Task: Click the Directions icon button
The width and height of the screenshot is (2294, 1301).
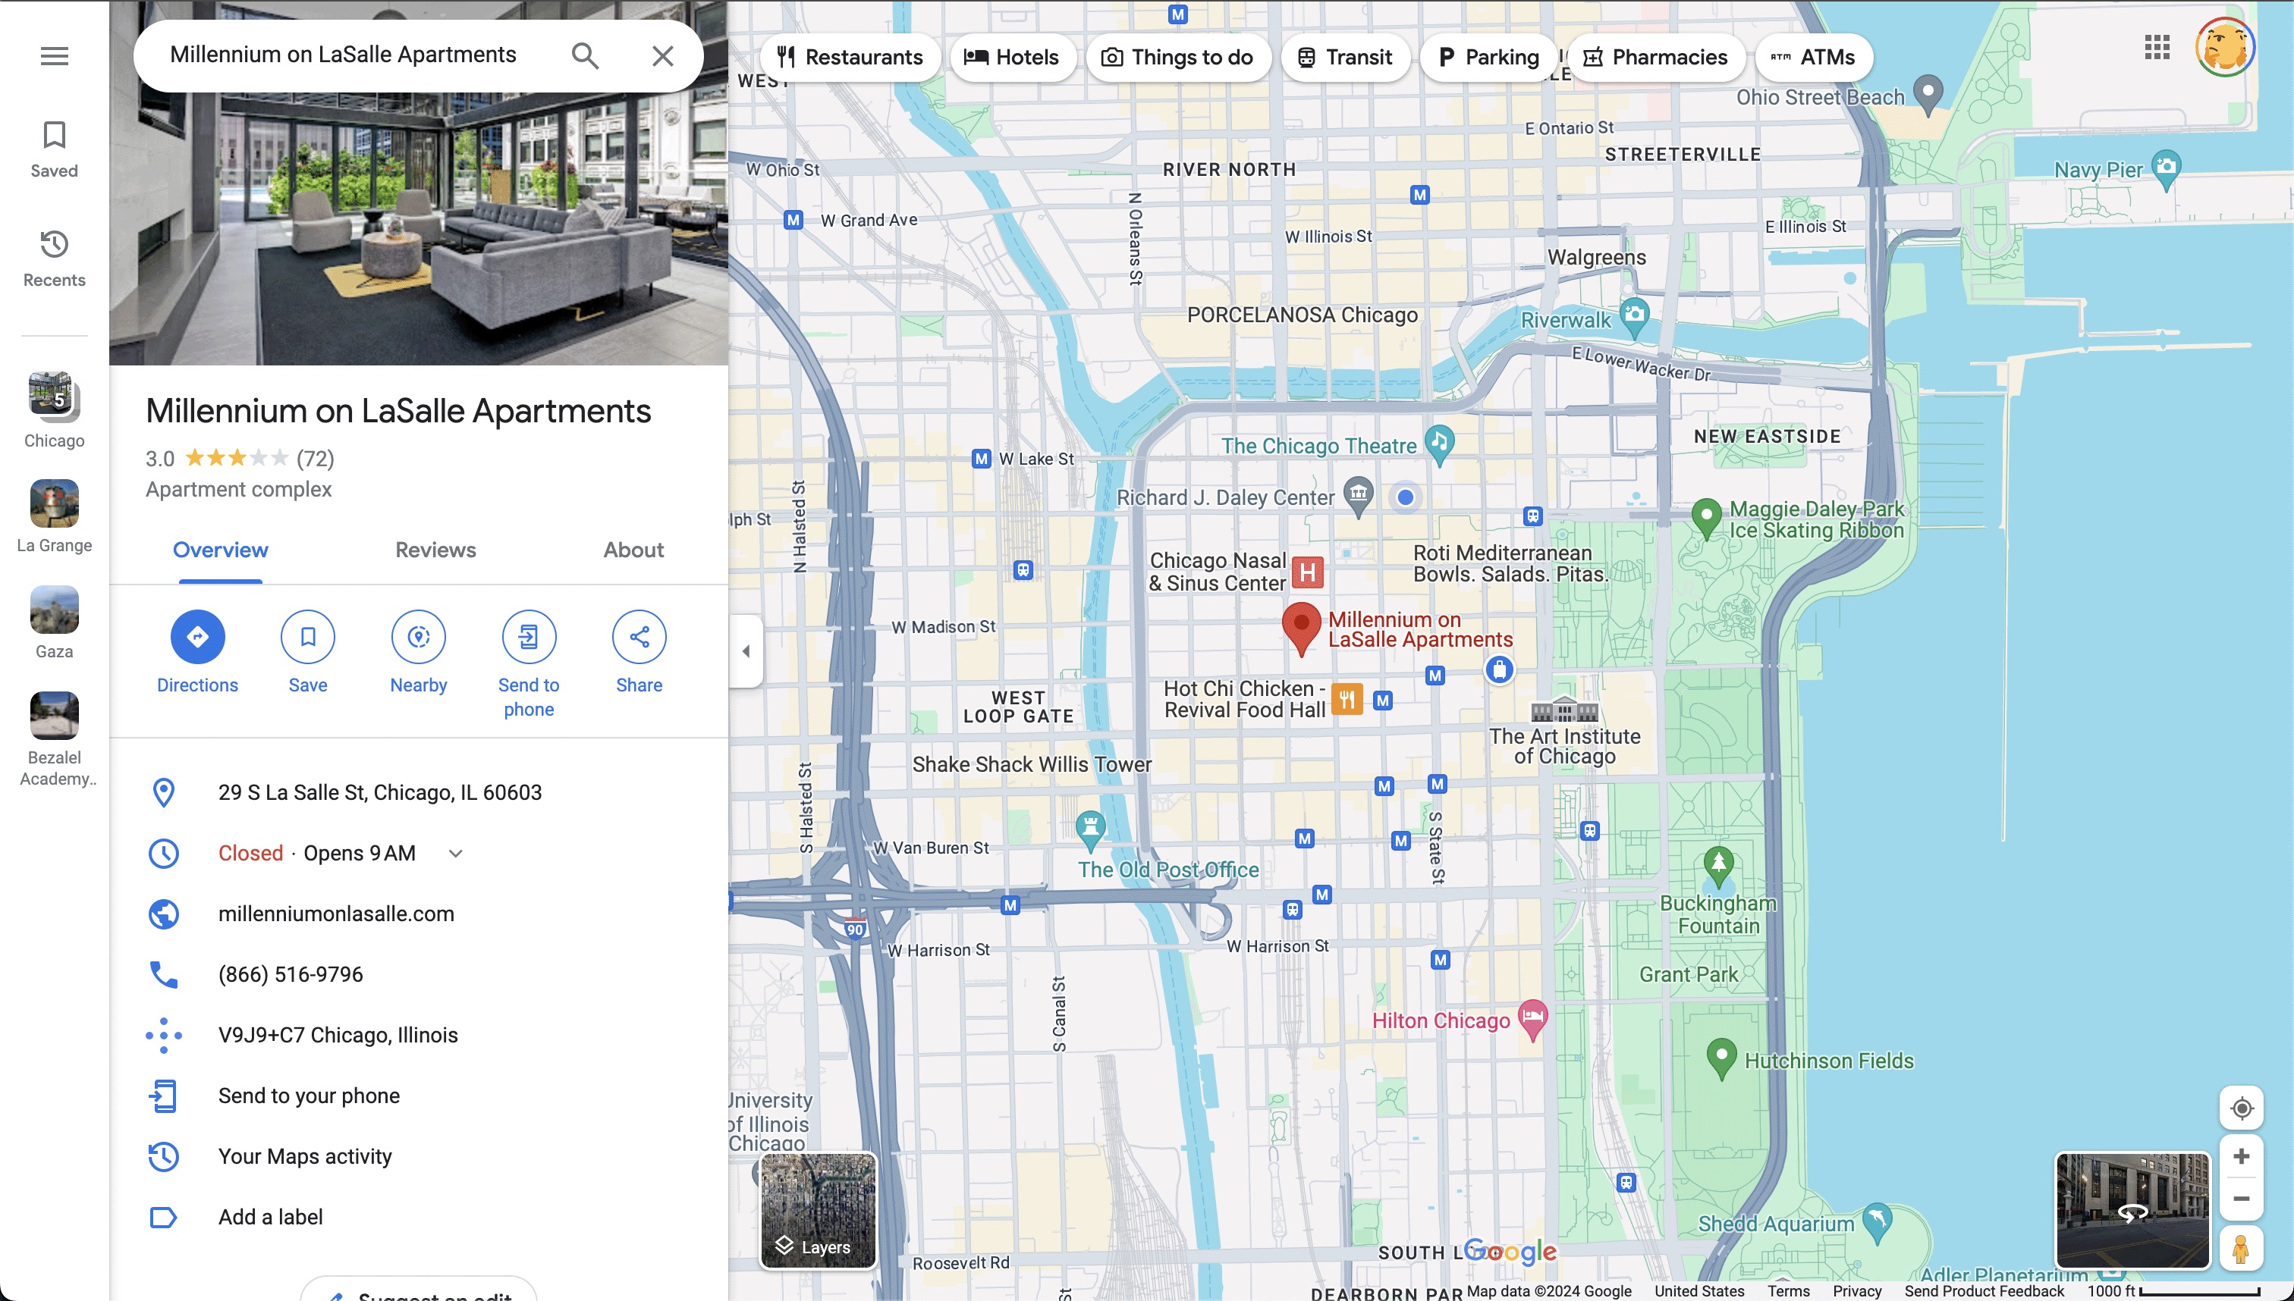Action: click(x=197, y=637)
